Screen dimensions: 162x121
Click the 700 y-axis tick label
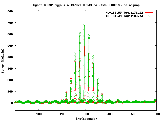(10, 23)
